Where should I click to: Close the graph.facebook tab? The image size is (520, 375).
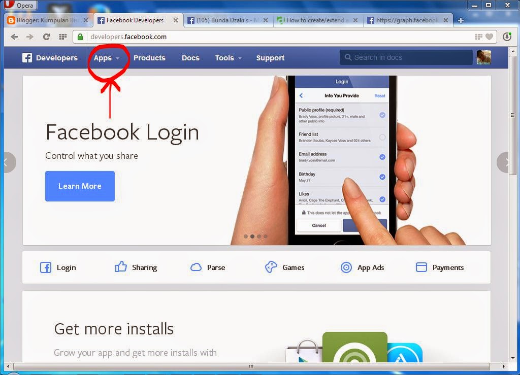pos(446,20)
